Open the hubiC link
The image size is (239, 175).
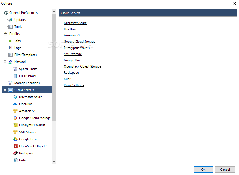pos(68,79)
